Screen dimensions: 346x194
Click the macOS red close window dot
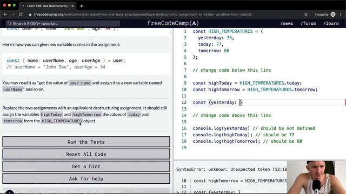(x=4, y=5)
